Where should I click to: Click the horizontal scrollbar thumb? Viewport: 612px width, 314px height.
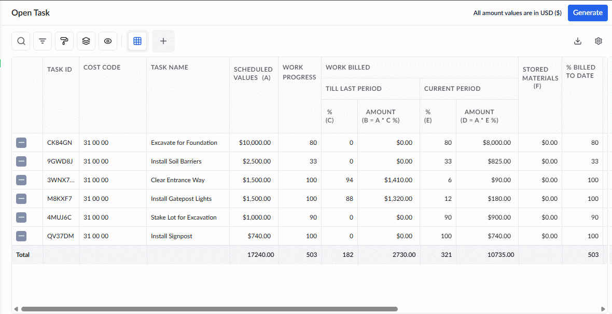pyautogui.click(x=210, y=309)
